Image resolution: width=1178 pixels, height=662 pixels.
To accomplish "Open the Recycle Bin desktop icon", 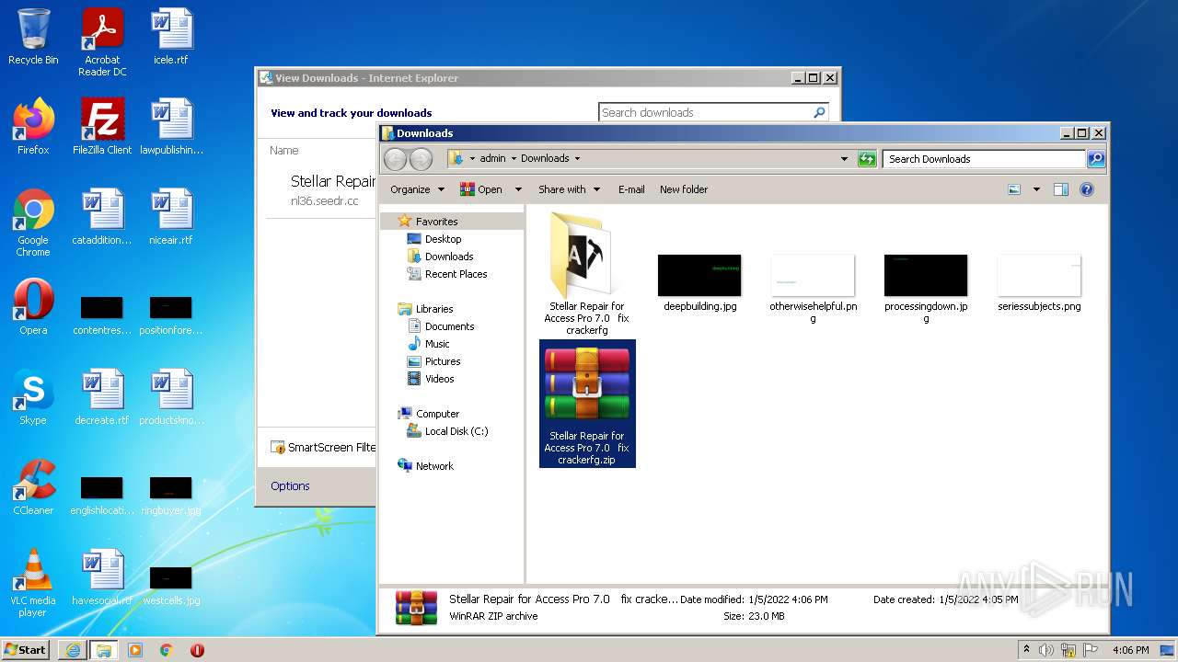I will (x=33, y=37).
